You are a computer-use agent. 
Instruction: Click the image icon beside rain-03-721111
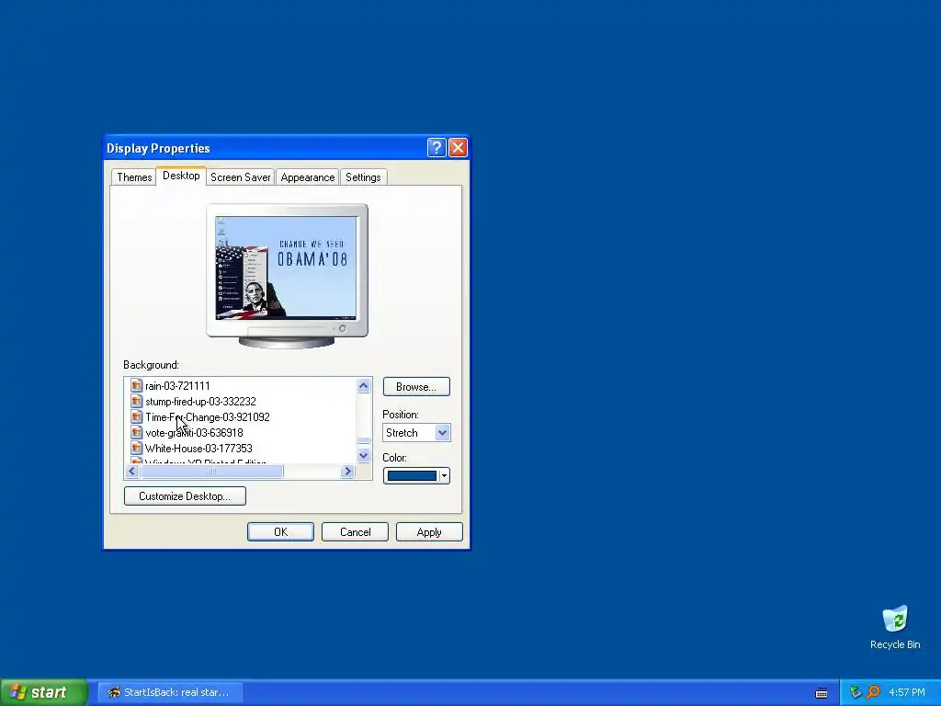coord(136,386)
